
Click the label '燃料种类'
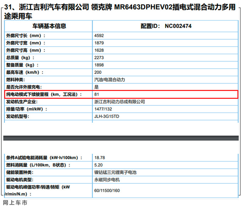pos(15,80)
